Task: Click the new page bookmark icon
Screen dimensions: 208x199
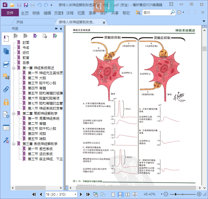Action: [x=45, y=36]
